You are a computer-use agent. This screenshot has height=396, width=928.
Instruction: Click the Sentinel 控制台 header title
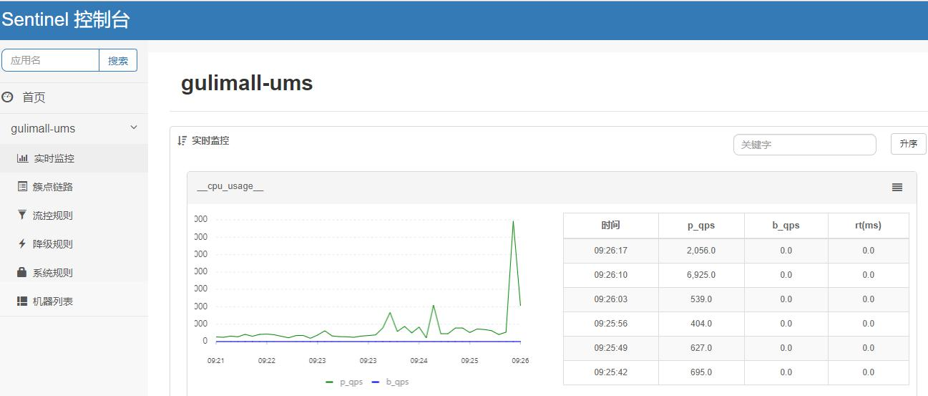tap(65, 20)
